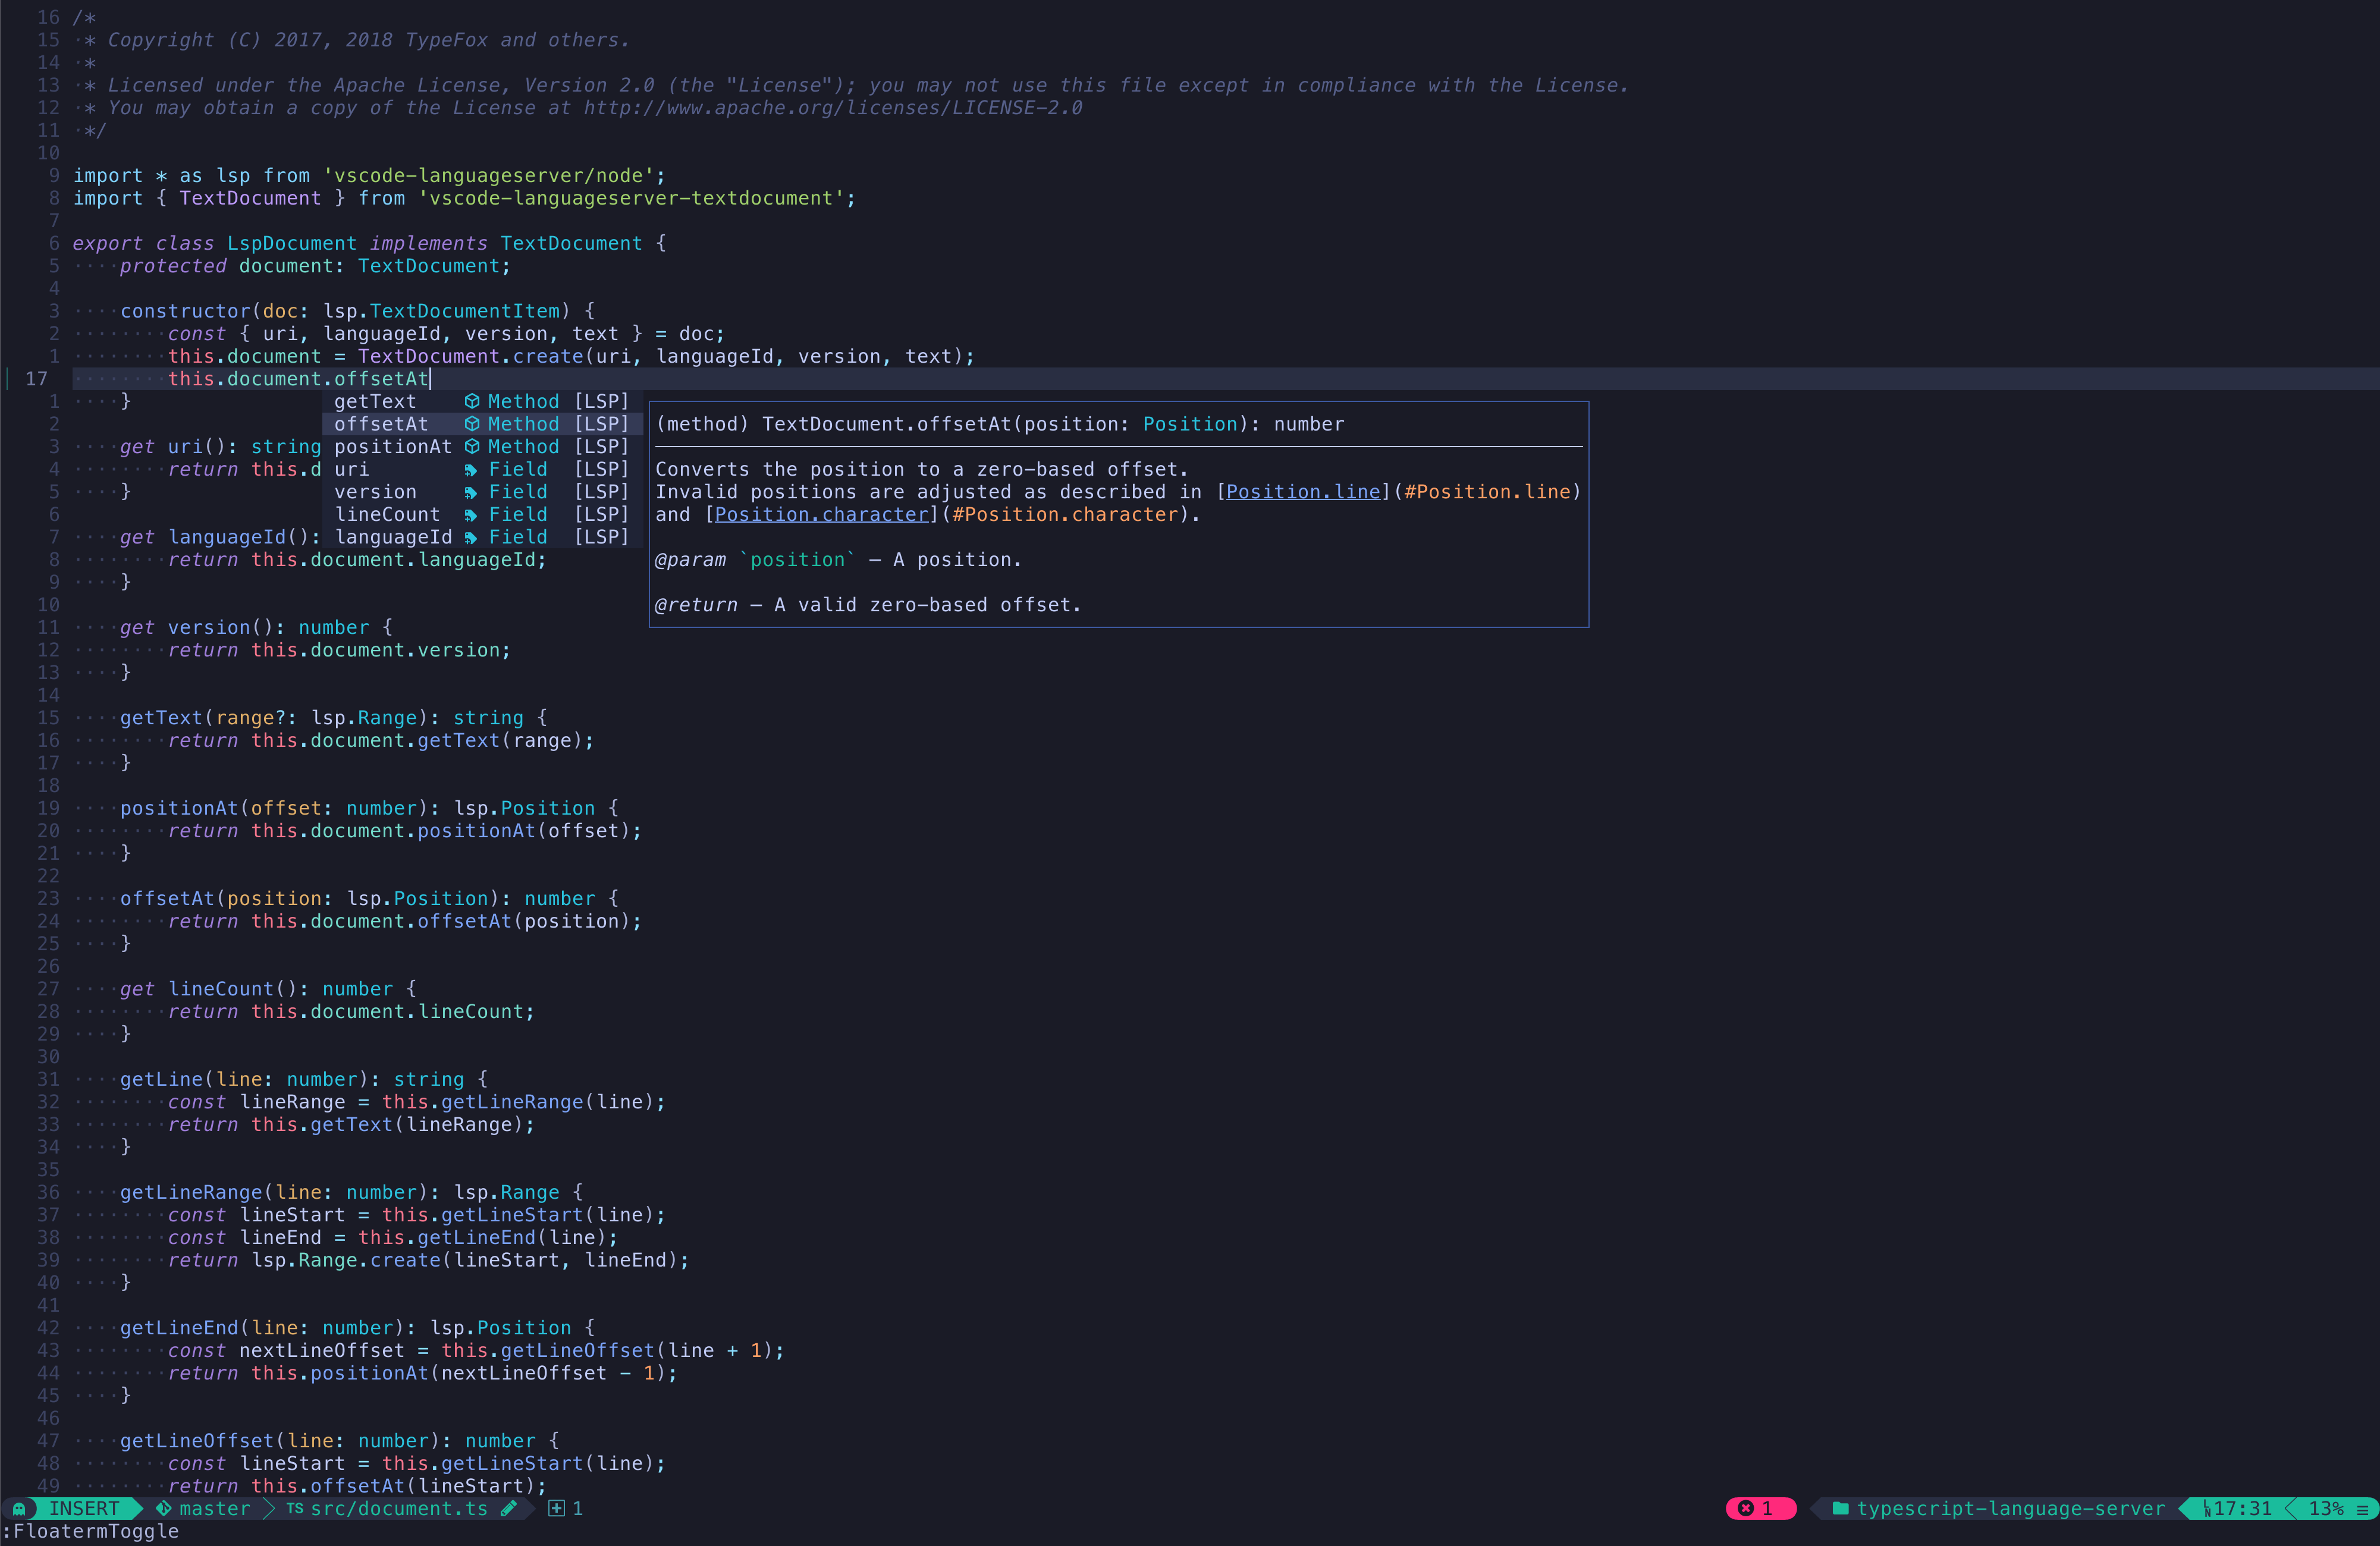The height and width of the screenshot is (1546, 2380).
Task: Click the 'src/document.ts' file path
Action: [x=399, y=1508]
